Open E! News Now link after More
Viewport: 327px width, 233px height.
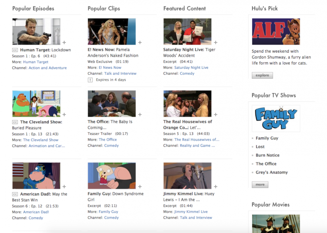[x=110, y=68]
